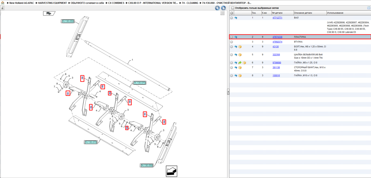371x178 pixels.
Task: Click the box icon for part 9706690
Action: coord(244,63)
